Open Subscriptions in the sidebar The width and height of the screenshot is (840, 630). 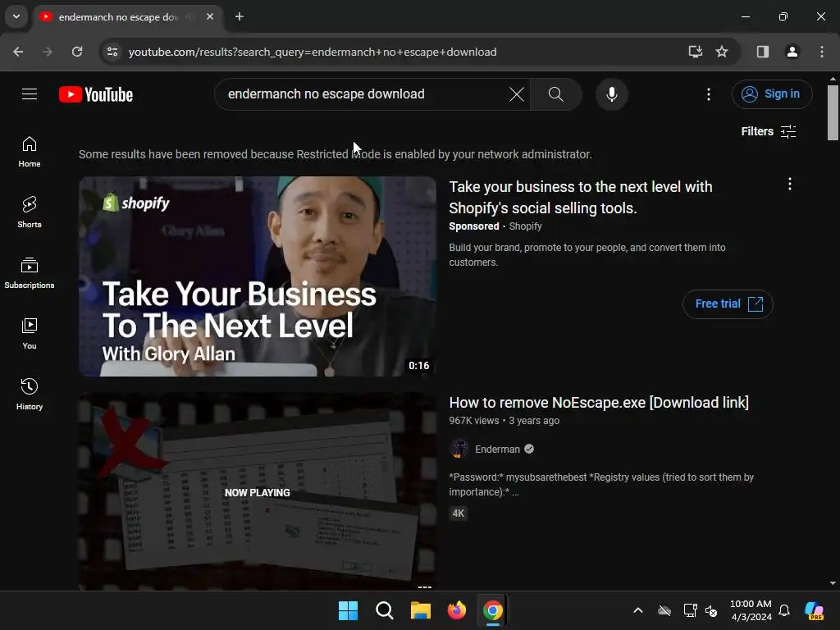click(30, 272)
